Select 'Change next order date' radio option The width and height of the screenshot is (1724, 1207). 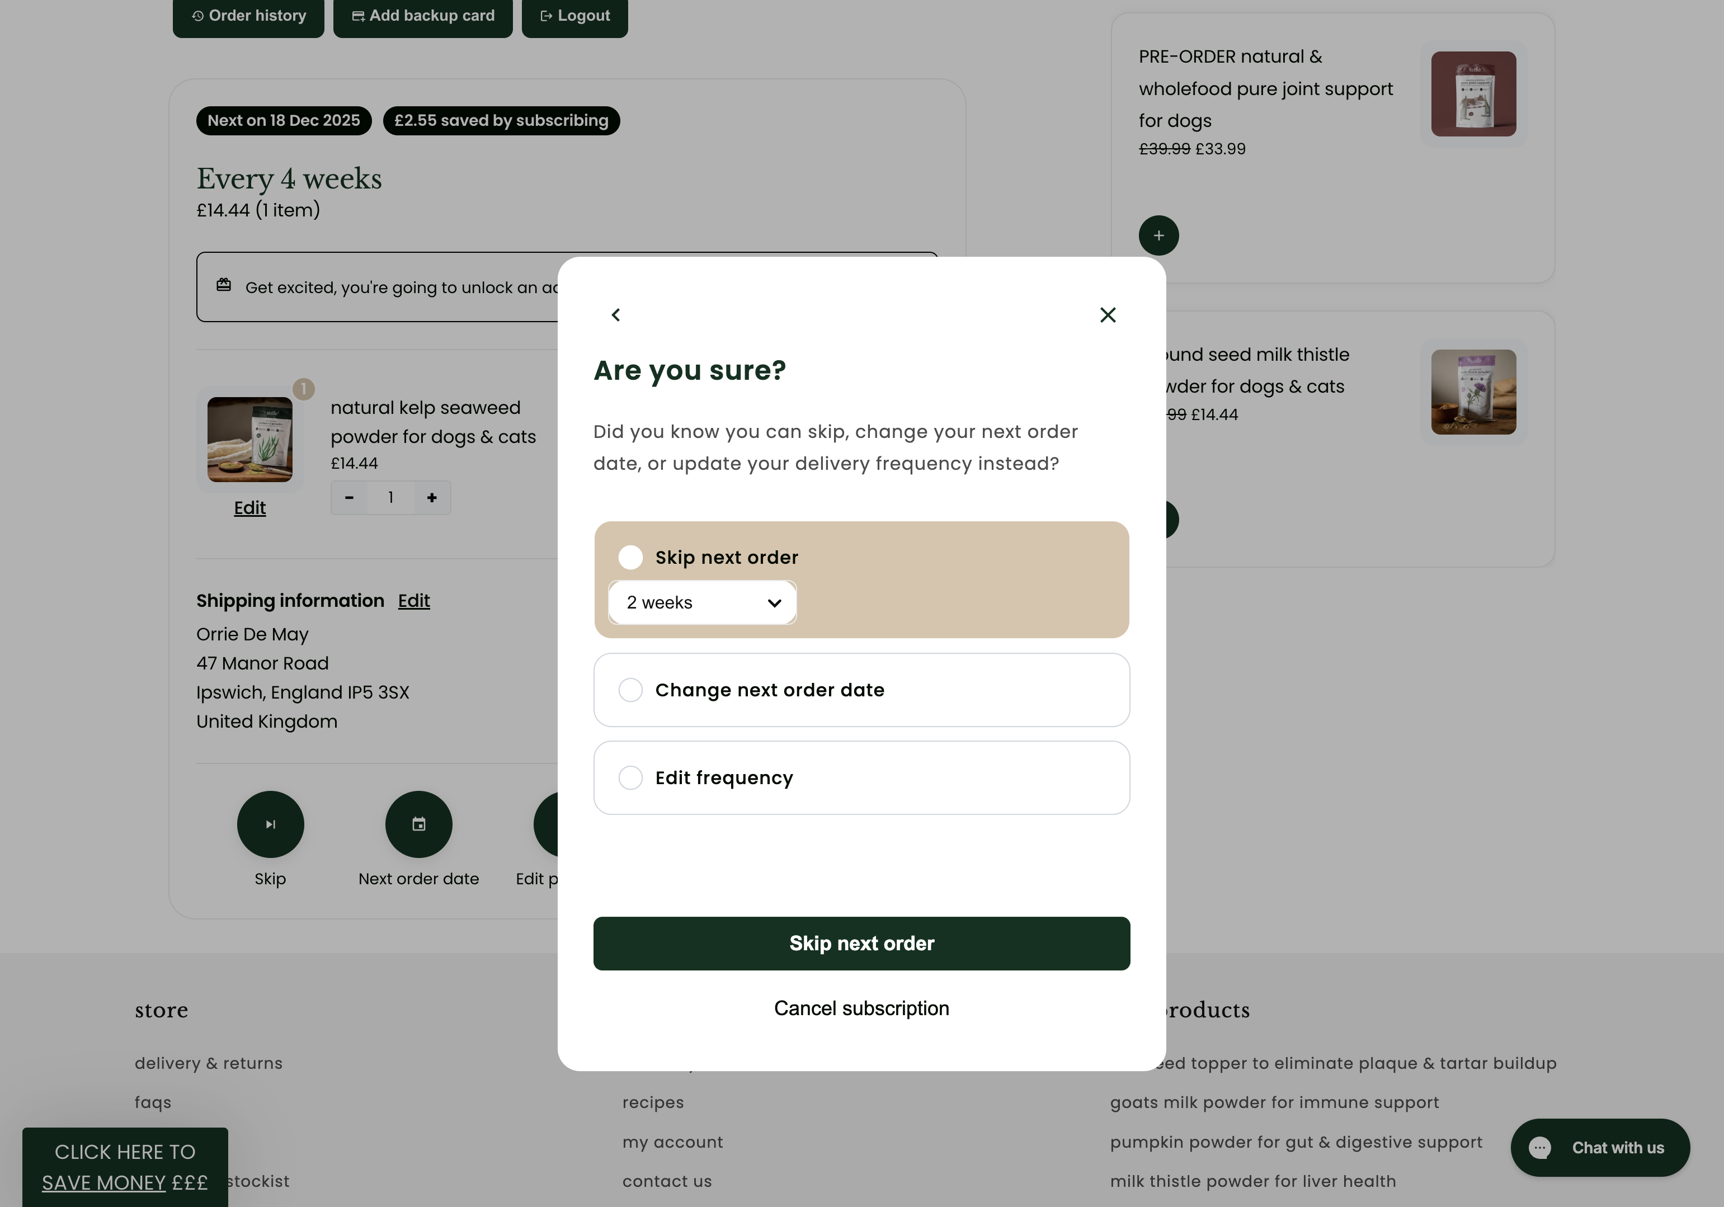pyautogui.click(x=631, y=690)
